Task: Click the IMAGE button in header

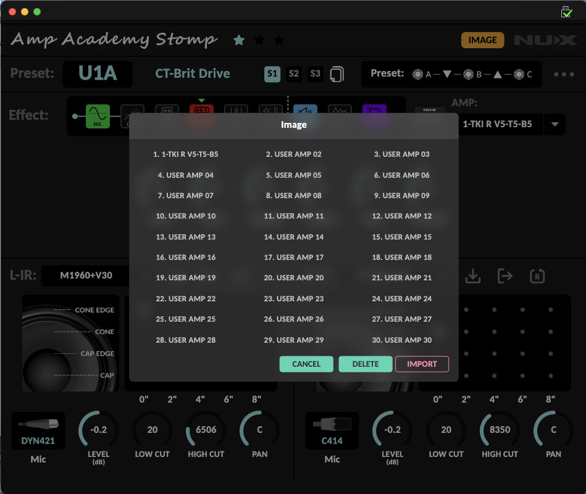Action: pyautogui.click(x=482, y=40)
